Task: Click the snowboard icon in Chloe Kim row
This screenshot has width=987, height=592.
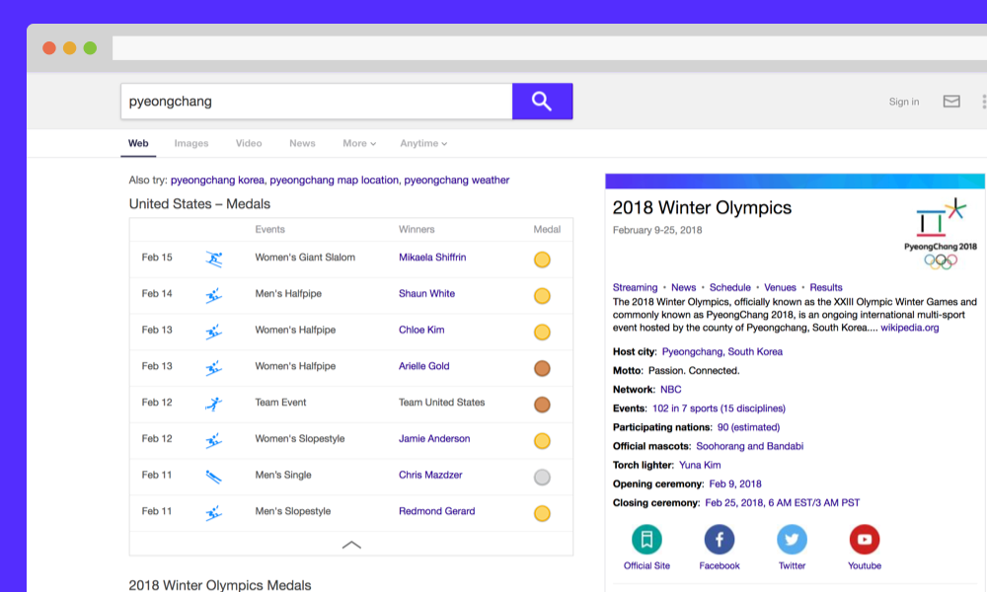Action: tap(214, 332)
